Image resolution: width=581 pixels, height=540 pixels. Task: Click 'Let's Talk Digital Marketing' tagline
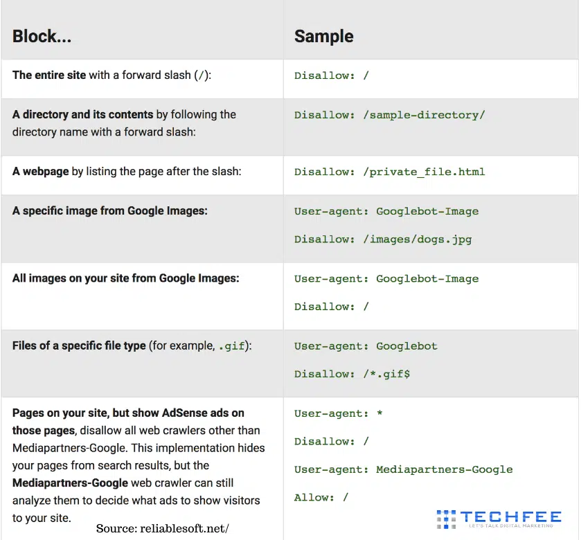(x=511, y=526)
